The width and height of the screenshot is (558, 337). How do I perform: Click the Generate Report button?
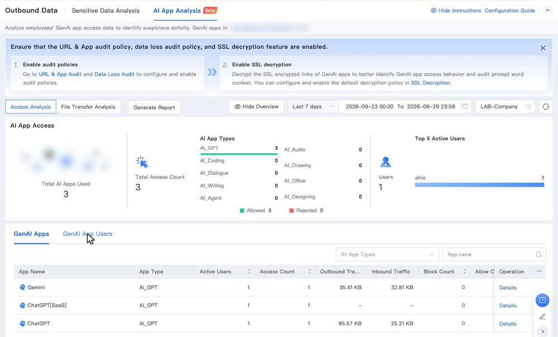pyautogui.click(x=154, y=108)
